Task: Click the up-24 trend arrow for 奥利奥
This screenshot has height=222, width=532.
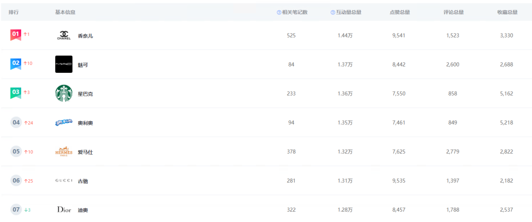Action: (29, 123)
